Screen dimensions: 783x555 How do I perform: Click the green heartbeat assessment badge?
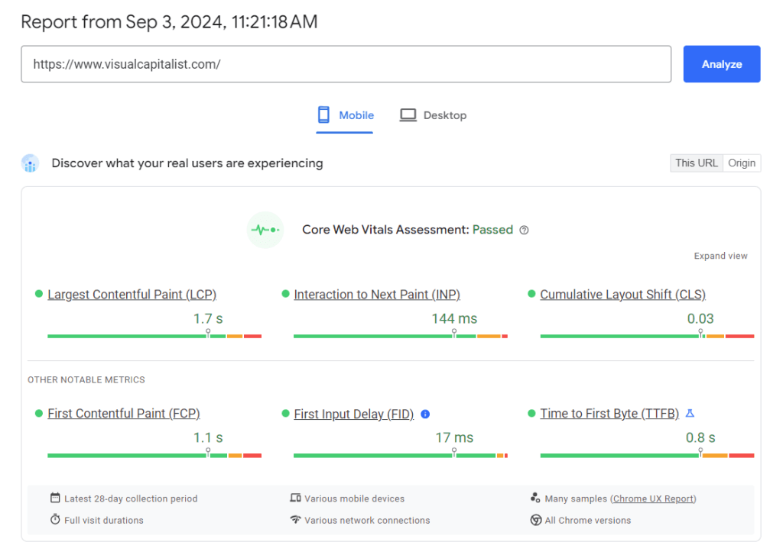click(x=265, y=230)
